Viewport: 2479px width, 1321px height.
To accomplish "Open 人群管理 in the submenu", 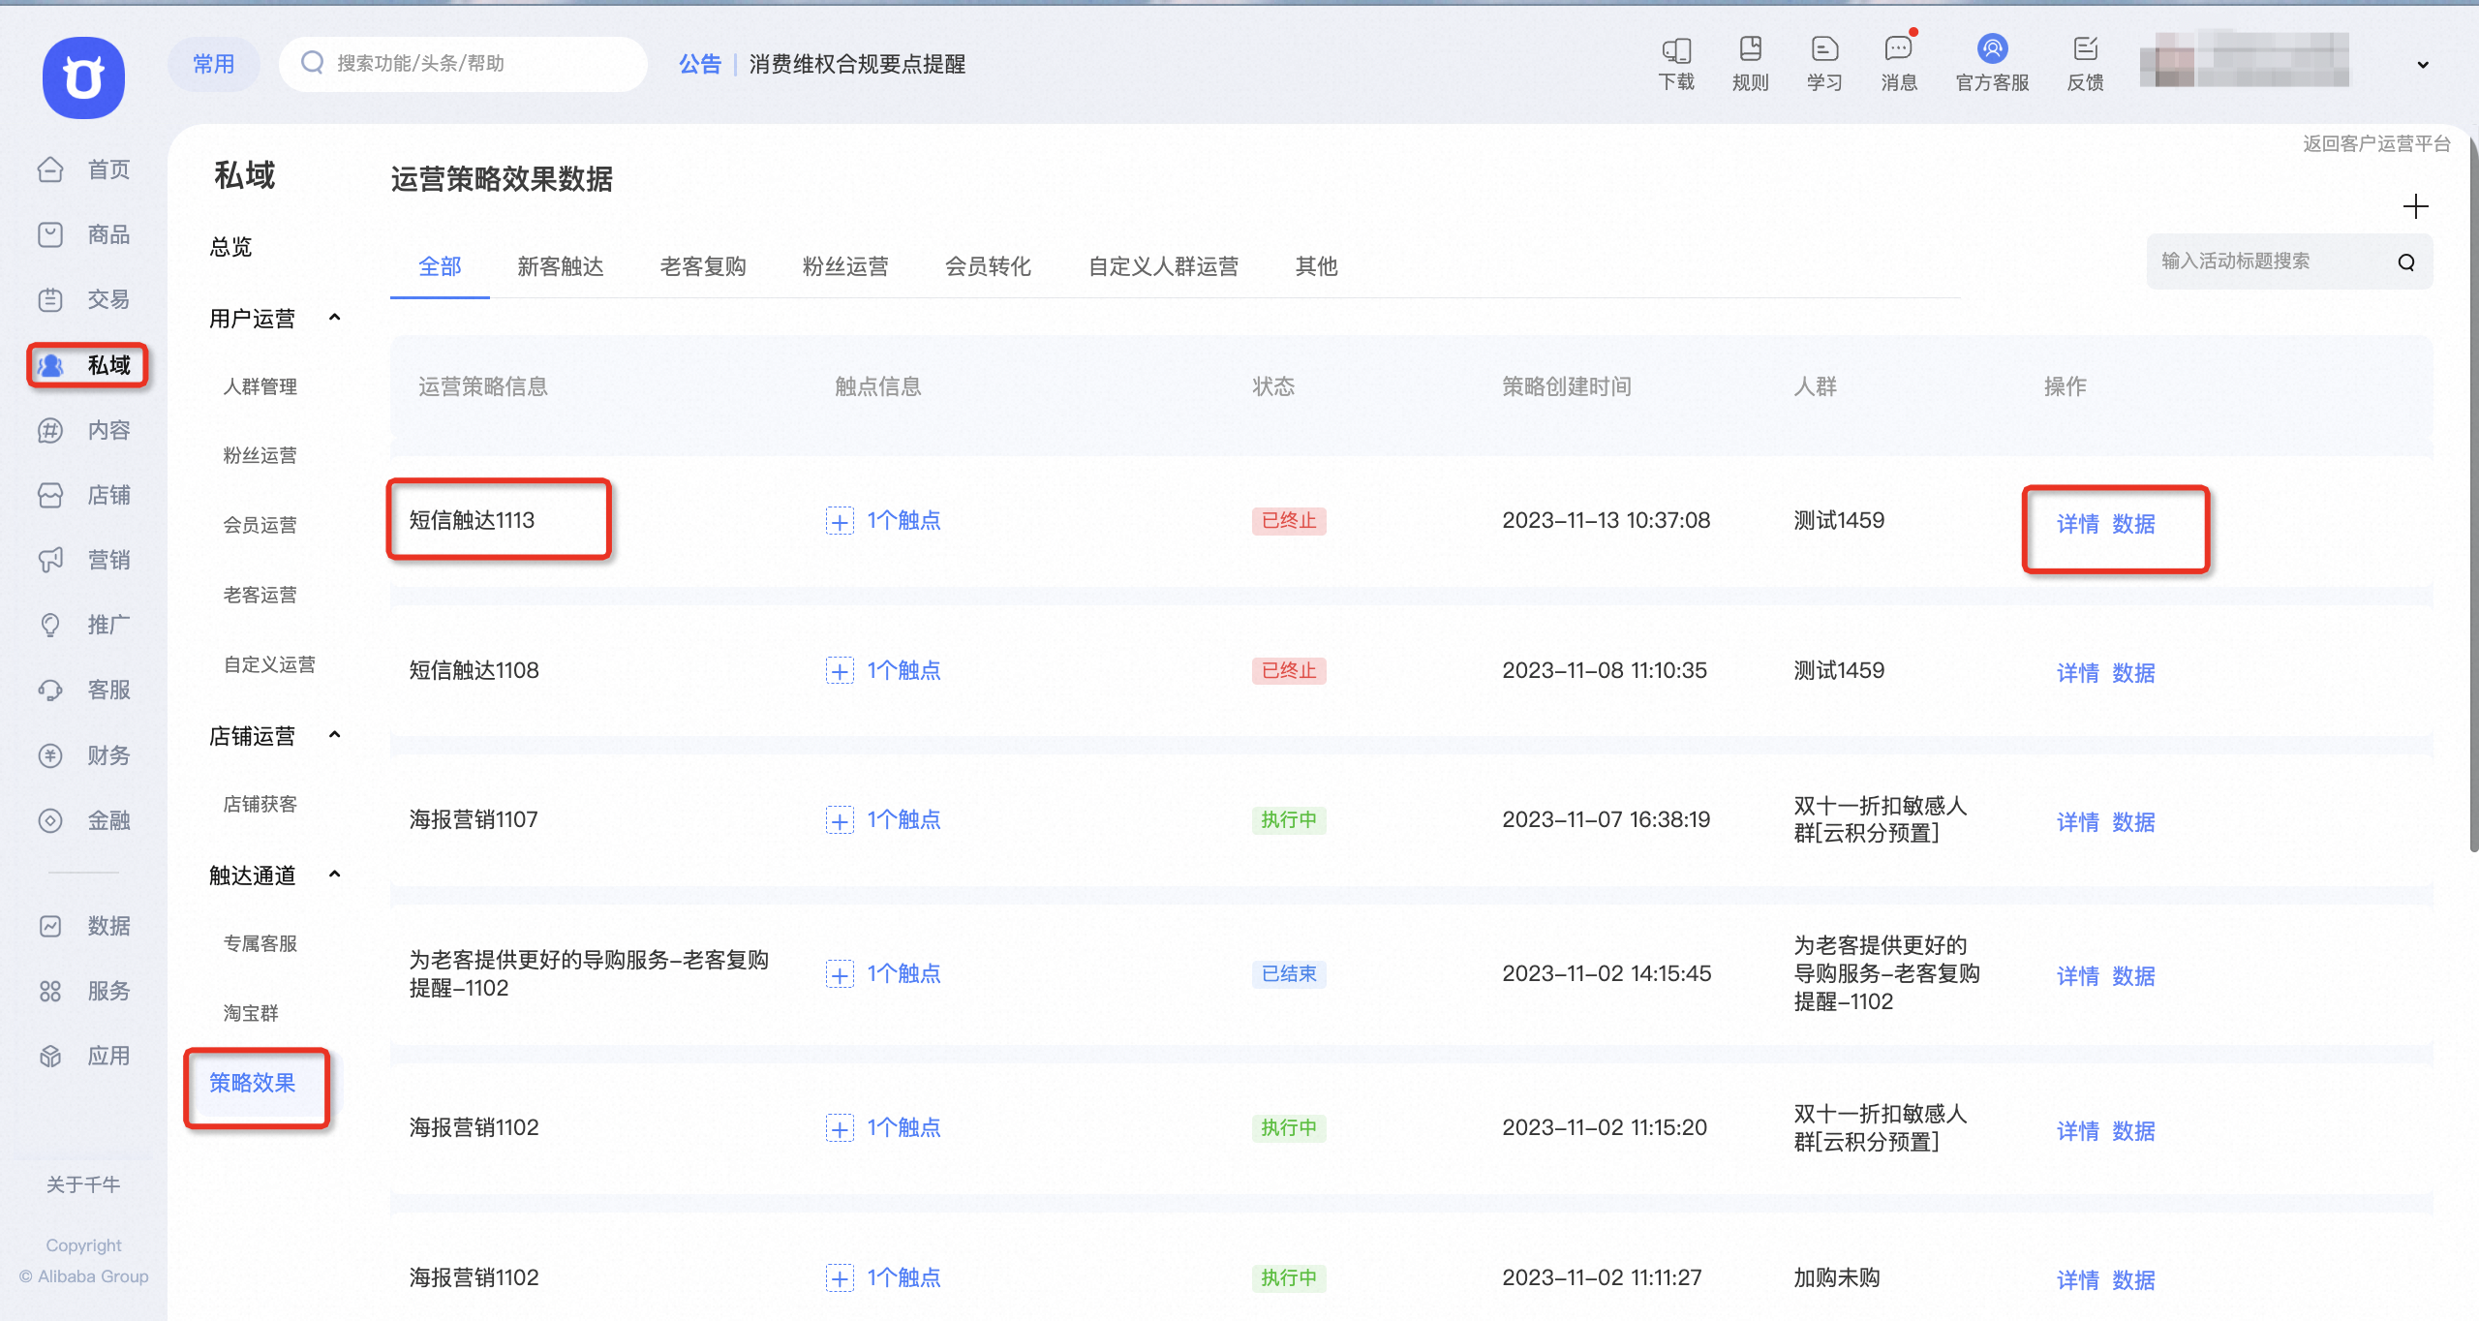I will [260, 386].
